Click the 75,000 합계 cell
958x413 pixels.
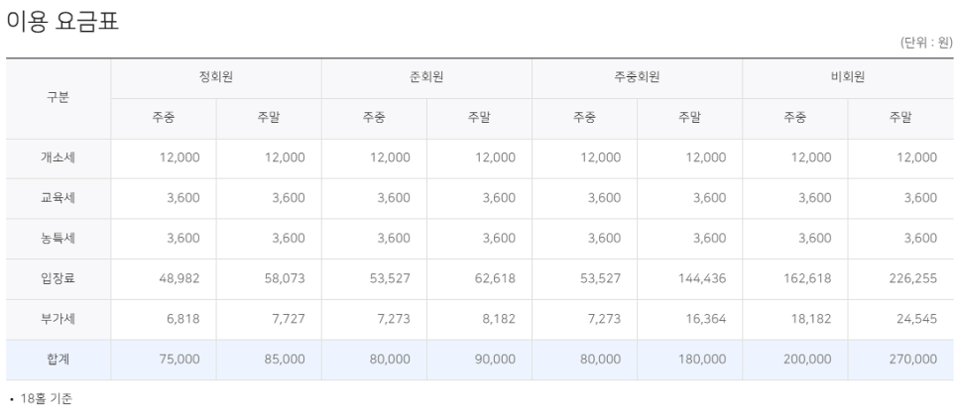tap(180, 360)
